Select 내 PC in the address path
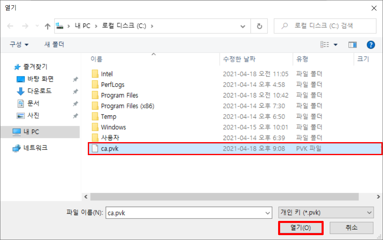The image size is (383, 240). tap(83, 26)
